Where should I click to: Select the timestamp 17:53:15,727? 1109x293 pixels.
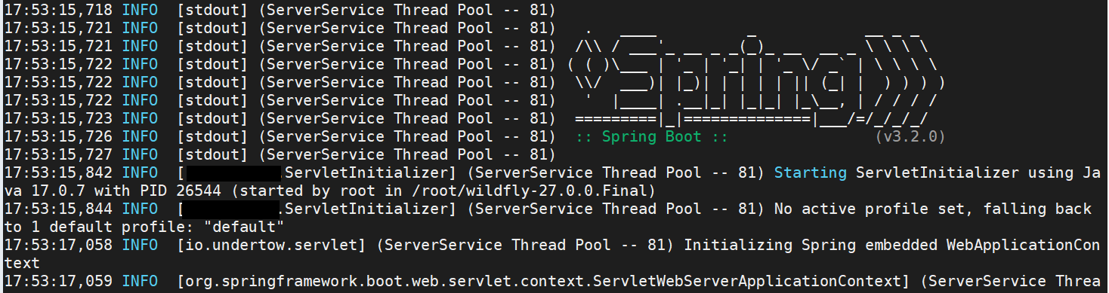click(58, 155)
